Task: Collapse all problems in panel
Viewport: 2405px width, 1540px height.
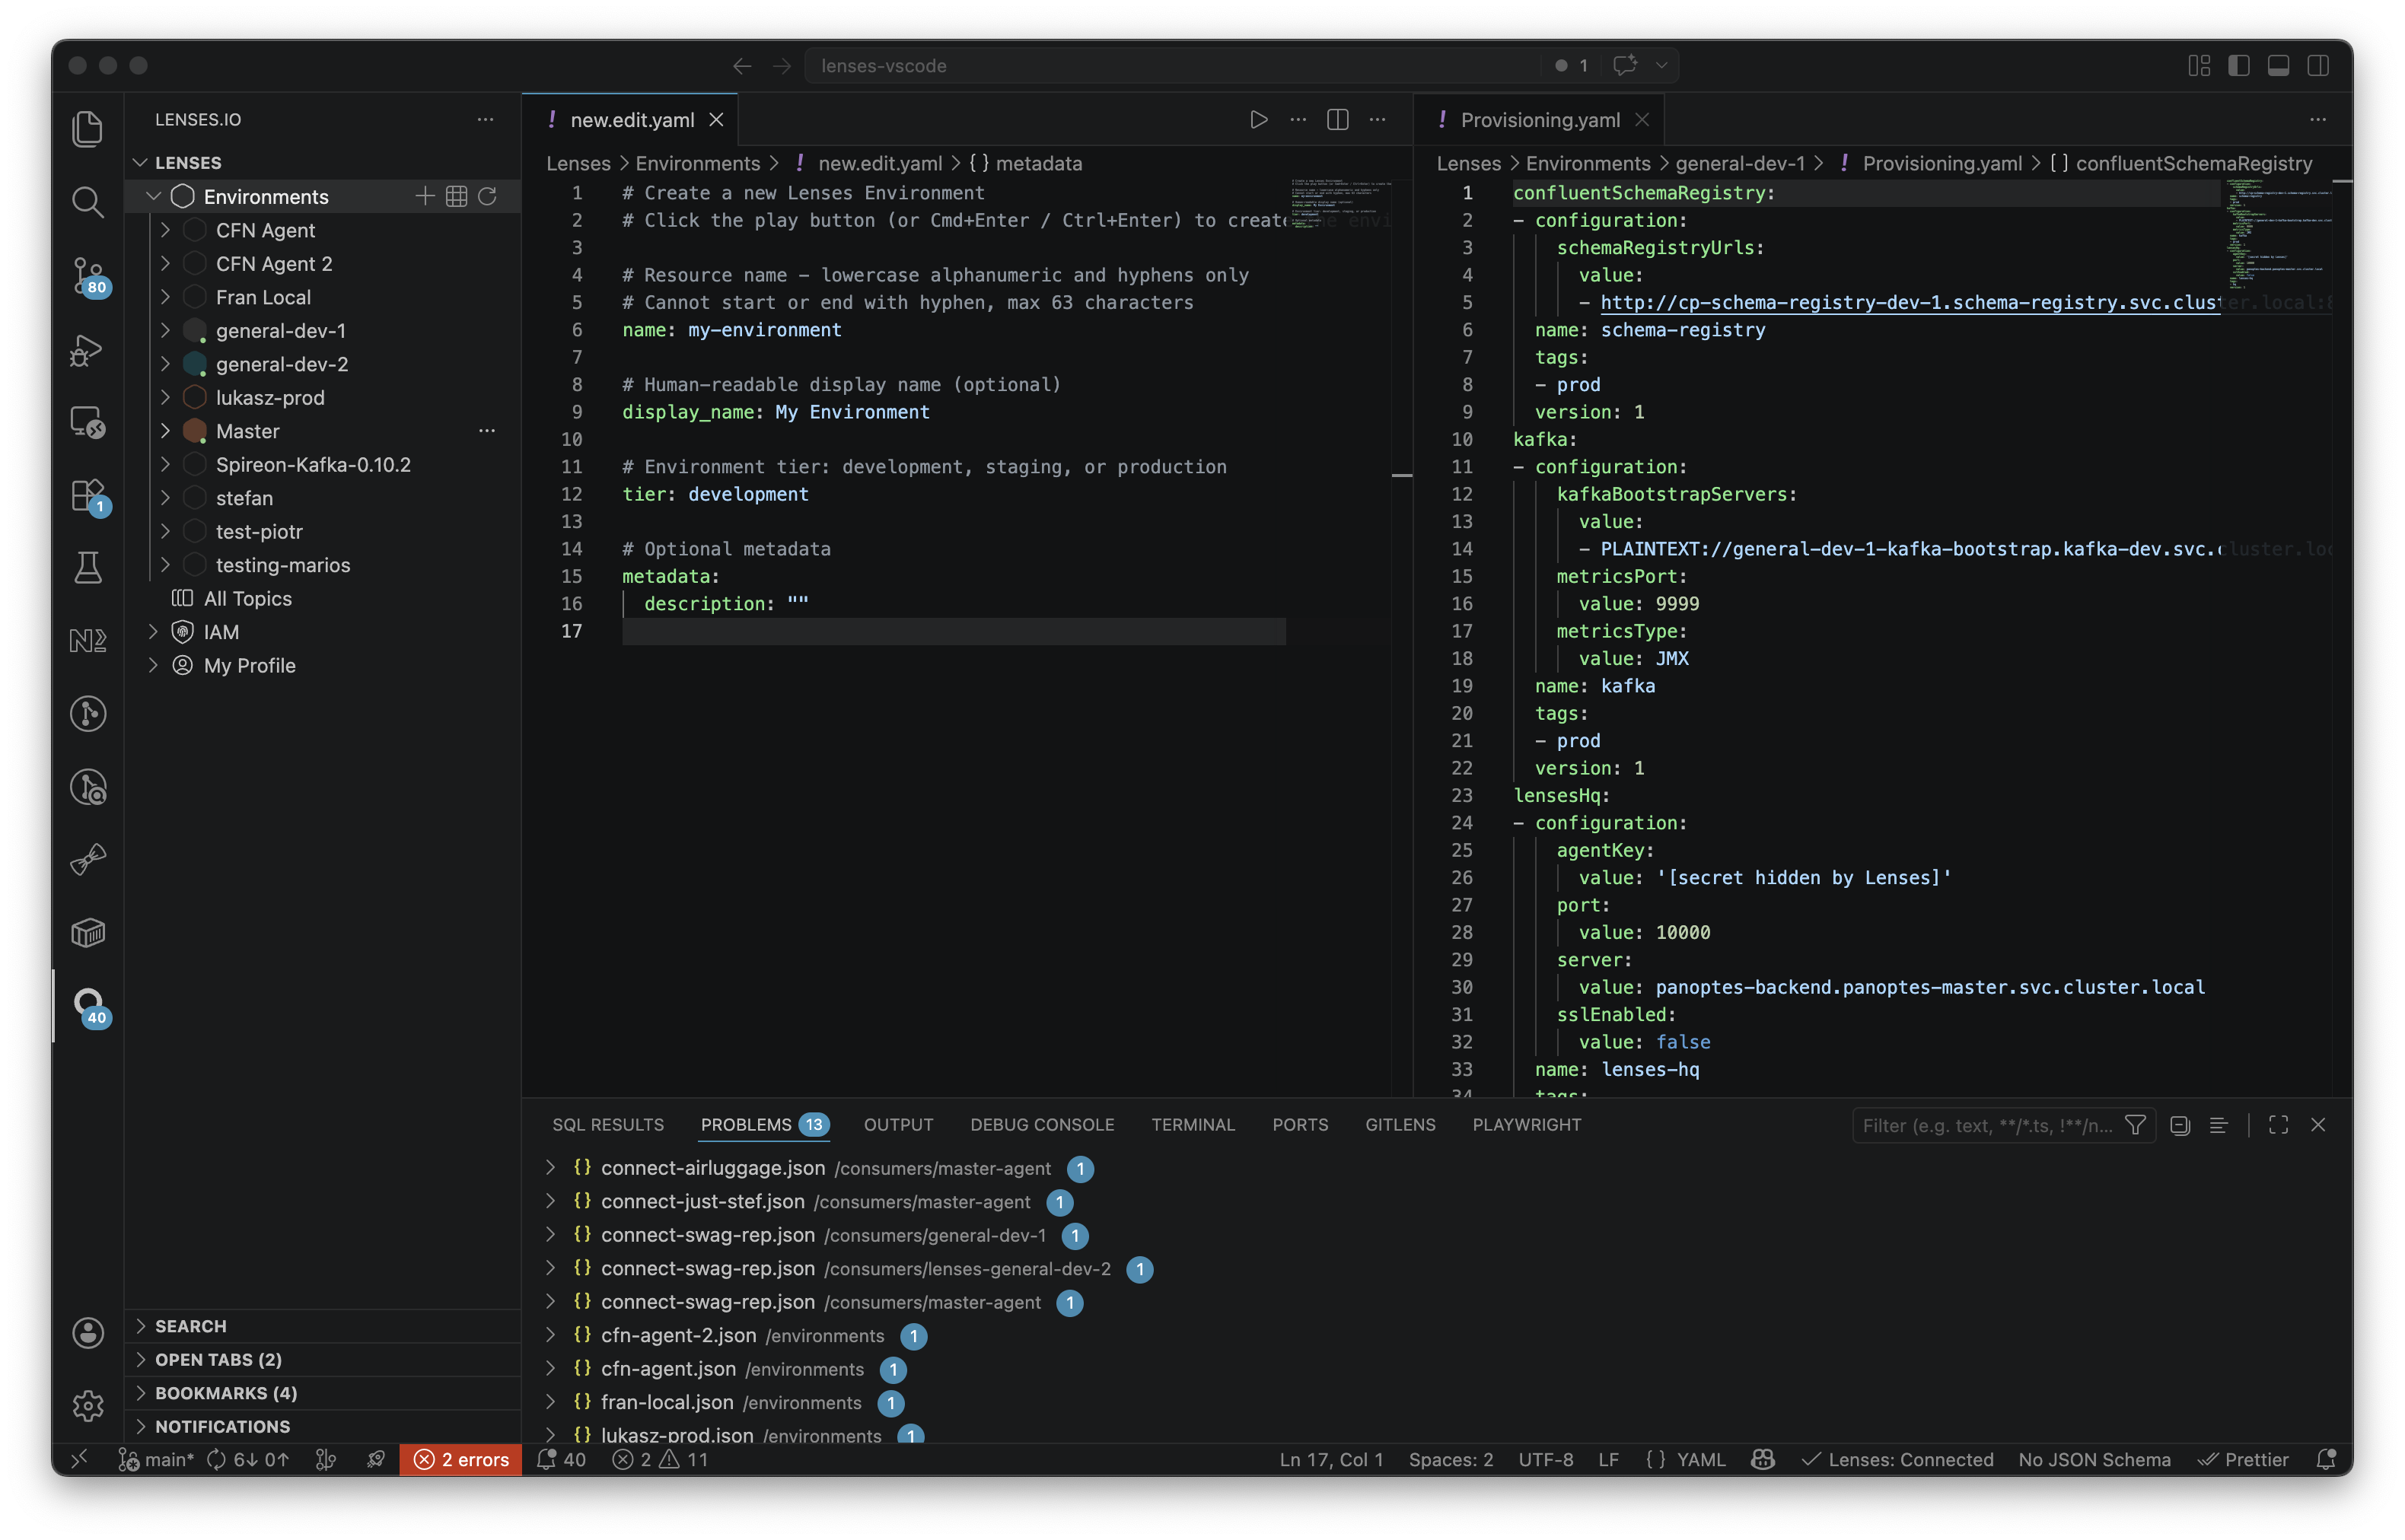Action: pos(2180,1125)
